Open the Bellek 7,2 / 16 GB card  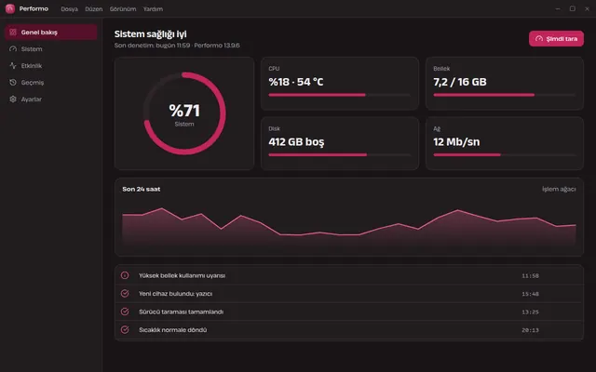[505, 84]
